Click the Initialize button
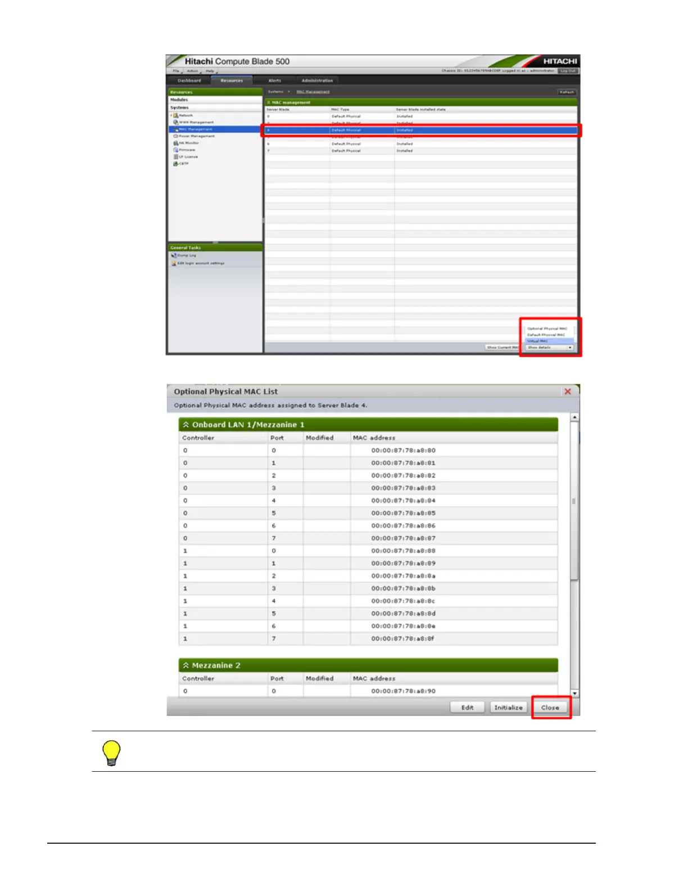The height and width of the screenshot is (891, 688). click(509, 708)
